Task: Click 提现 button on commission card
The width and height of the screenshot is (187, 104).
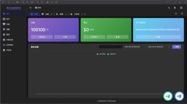Action: (x=117, y=37)
